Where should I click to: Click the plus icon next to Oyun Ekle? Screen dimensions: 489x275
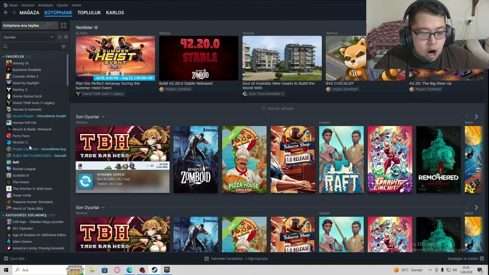tap(6, 259)
